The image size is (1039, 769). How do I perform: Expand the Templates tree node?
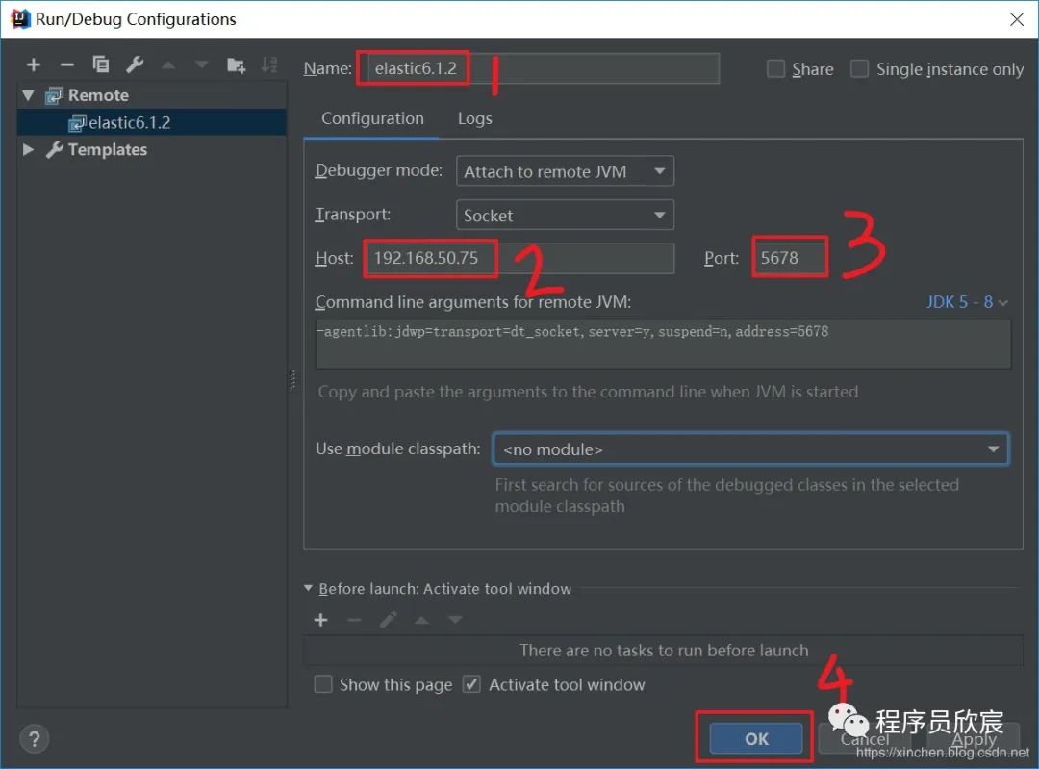(28, 150)
